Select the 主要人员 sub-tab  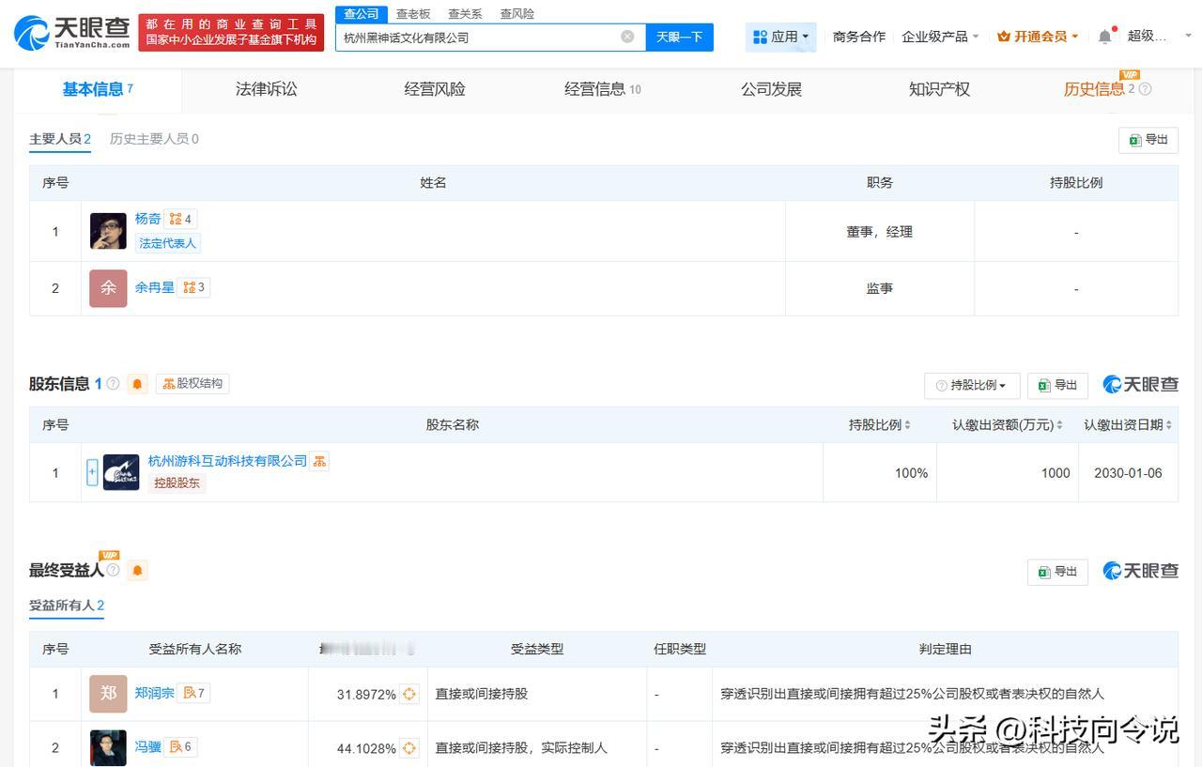coord(60,139)
